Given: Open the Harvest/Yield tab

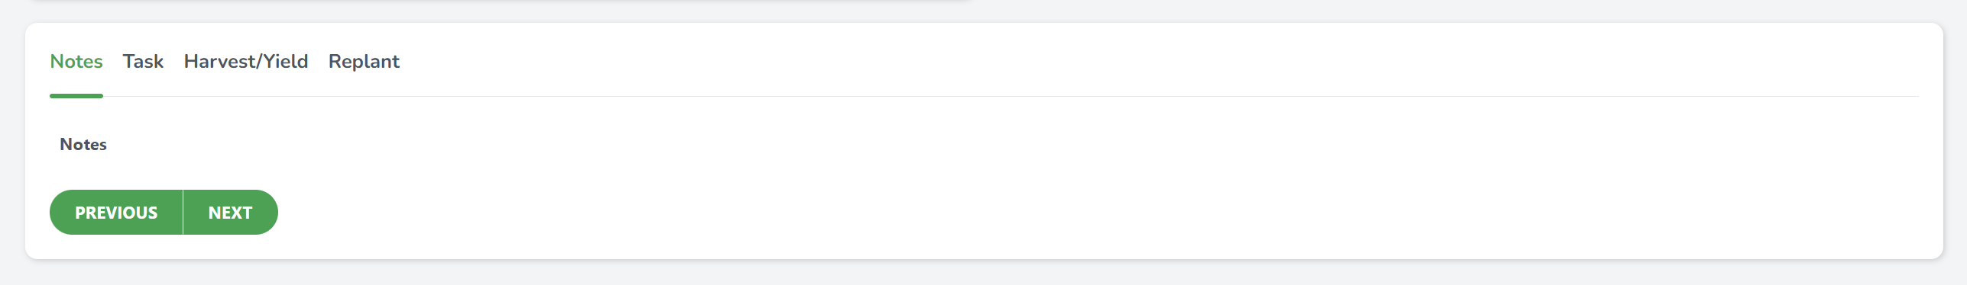Looking at the screenshot, I should (246, 61).
